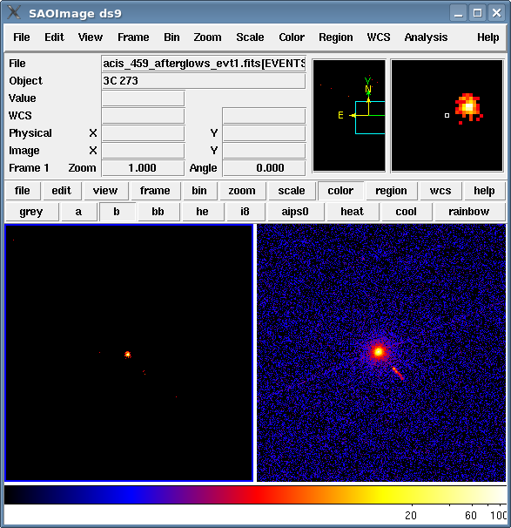Click the Physical Y field

click(x=264, y=133)
